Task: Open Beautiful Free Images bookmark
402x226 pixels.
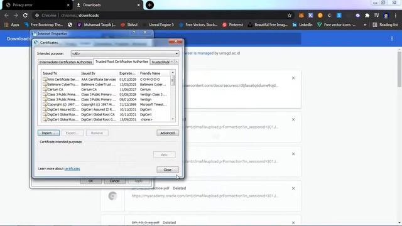Action: (268, 24)
